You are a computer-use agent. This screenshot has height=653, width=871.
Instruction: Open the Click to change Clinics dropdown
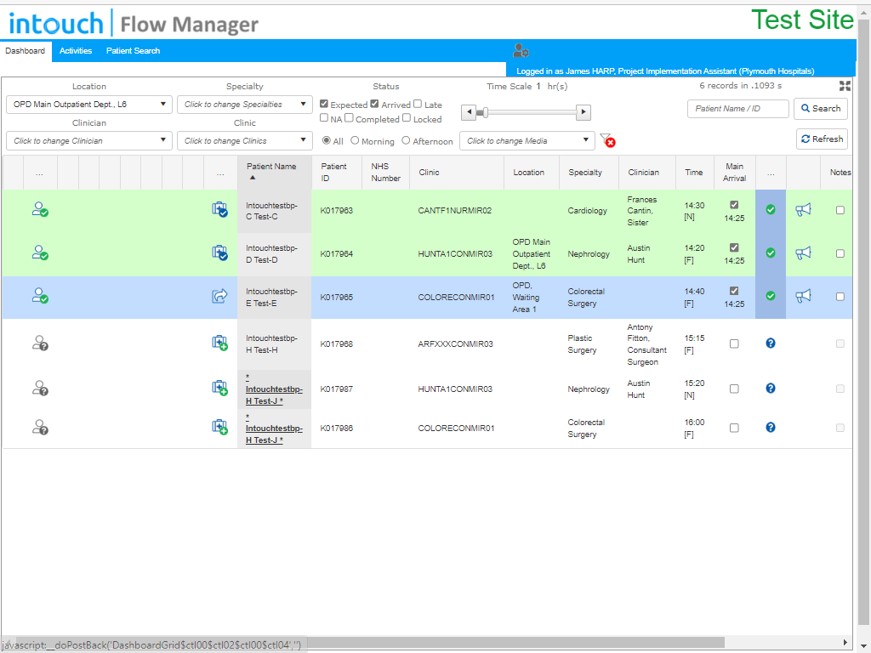245,140
